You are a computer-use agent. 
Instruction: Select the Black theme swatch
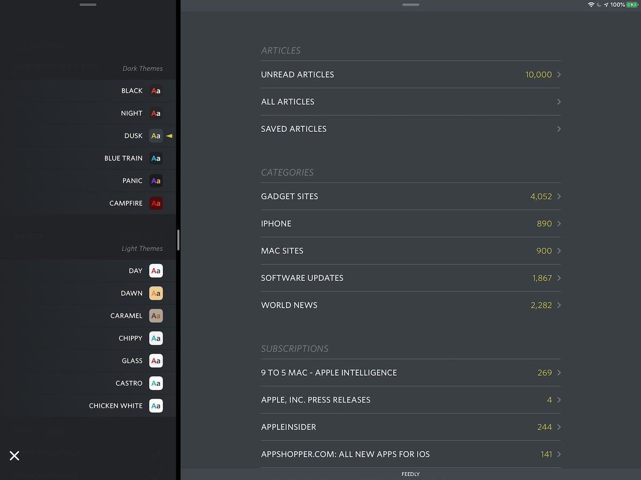(156, 91)
